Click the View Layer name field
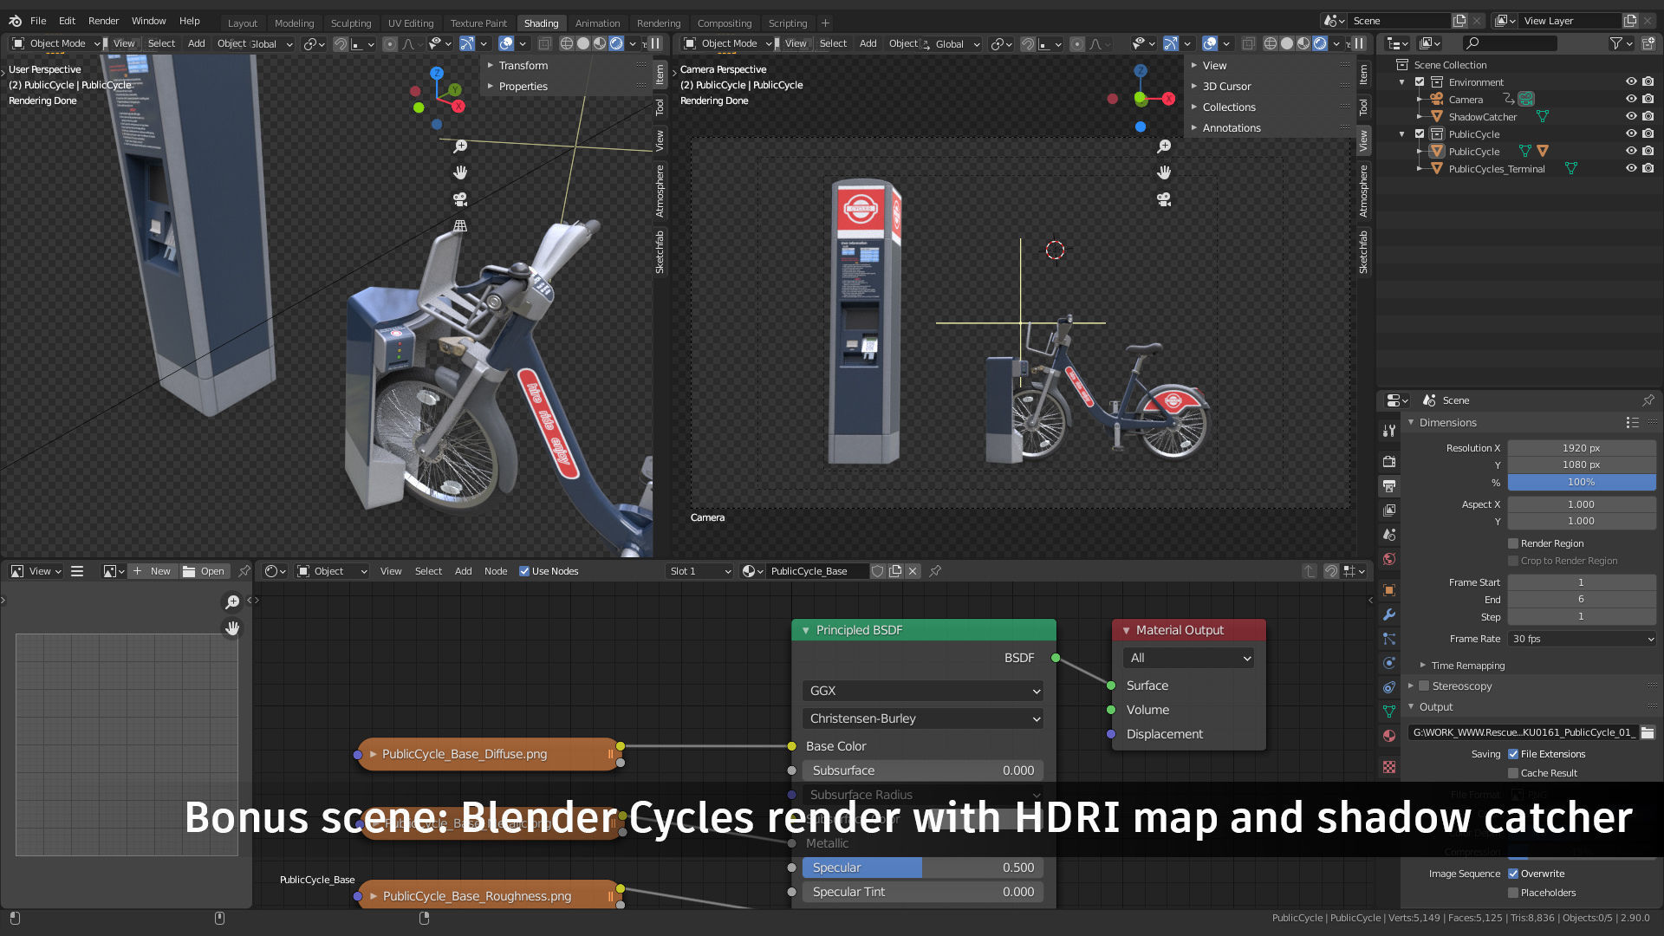1664x936 pixels. coord(1570,21)
